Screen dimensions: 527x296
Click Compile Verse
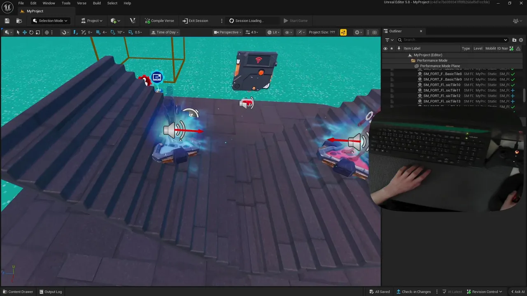click(159, 21)
